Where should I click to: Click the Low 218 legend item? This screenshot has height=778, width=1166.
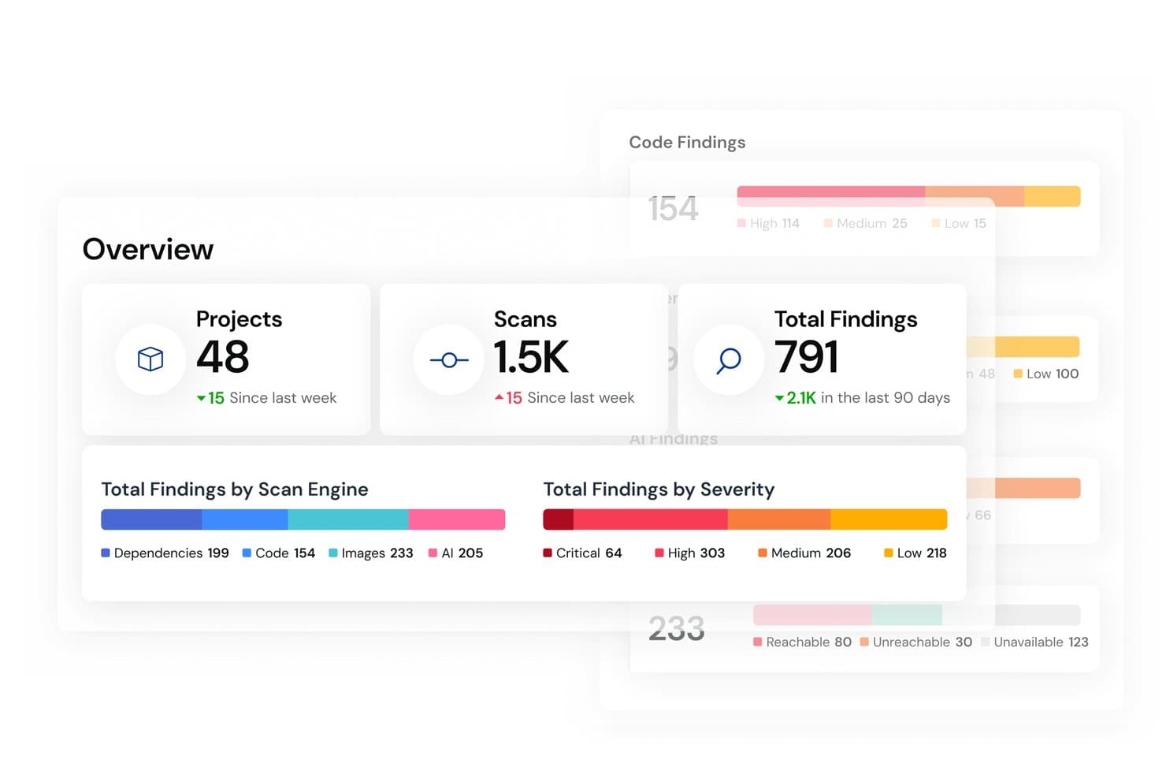click(915, 553)
